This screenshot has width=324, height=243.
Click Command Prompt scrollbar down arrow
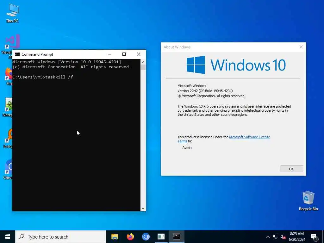click(x=143, y=209)
